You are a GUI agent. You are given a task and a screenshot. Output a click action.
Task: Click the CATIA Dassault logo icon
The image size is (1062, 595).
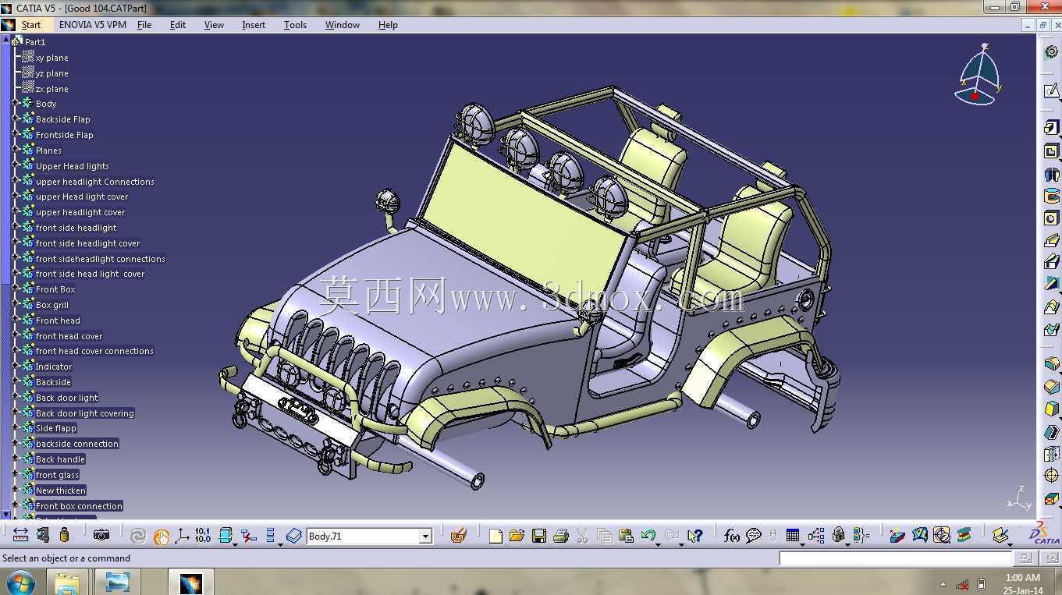(1043, 534)
